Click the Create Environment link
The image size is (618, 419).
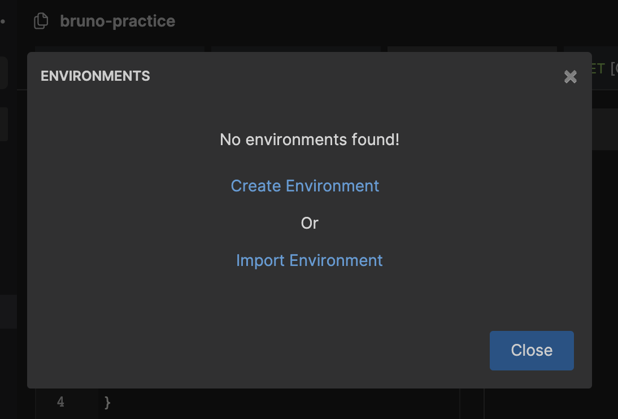pos(305,186)
